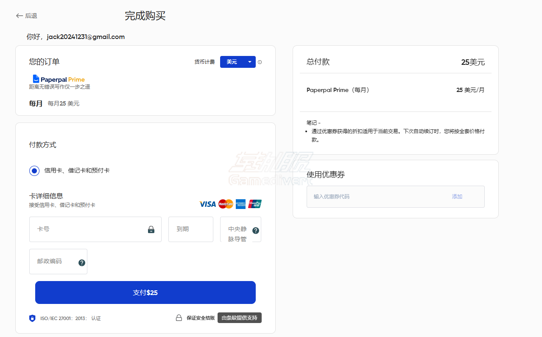Image resolution: width=542 pixels, height=337 pixels.
Task: Click the 使用优惠券 heading
Action: point(326,175)
